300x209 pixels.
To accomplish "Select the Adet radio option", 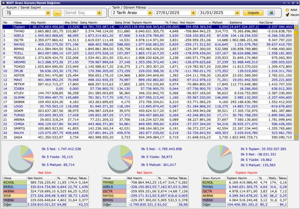I will [x=287, y=10].
